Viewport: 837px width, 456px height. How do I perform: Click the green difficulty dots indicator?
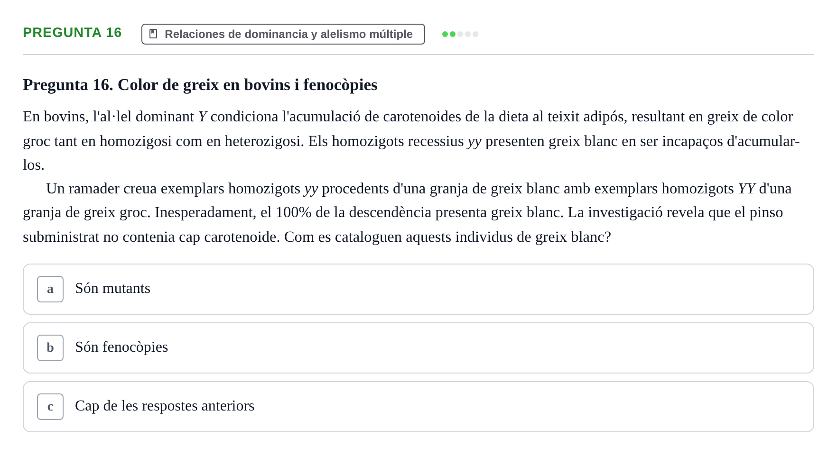tap(460, 34)
